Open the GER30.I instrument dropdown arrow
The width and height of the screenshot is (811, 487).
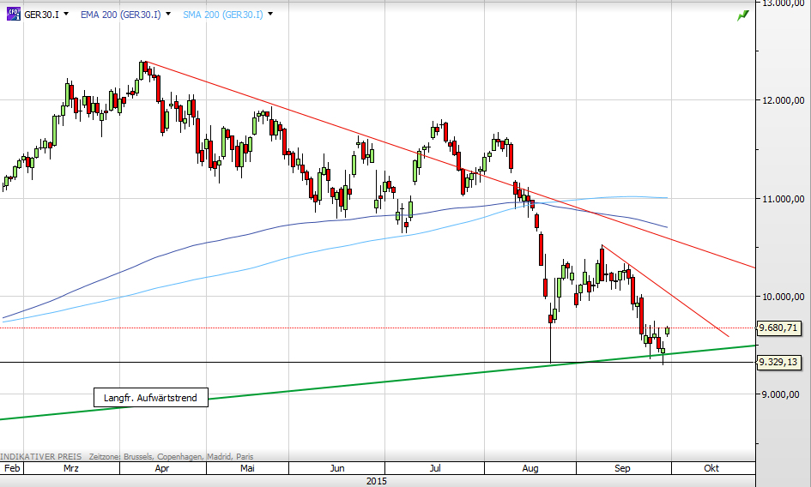pos(66,14)
